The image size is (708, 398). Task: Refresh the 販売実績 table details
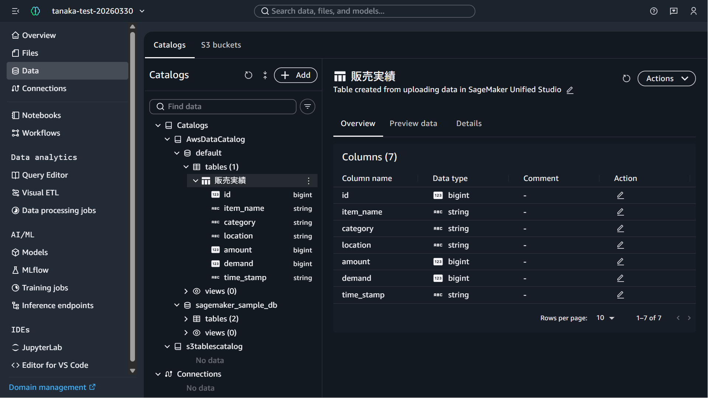point(626,78)
